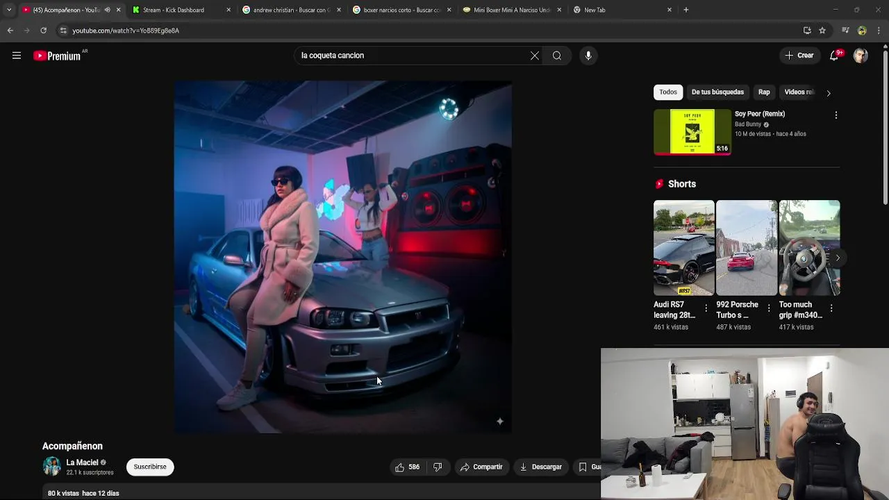
Task: Install app icon in the address bar
Action: (x=807, y=31)
